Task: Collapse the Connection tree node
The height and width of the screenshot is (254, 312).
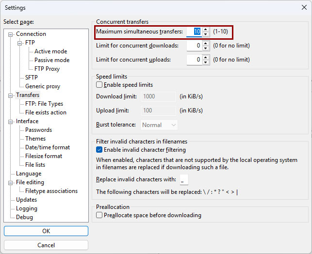Action: [x=10, y=35]
